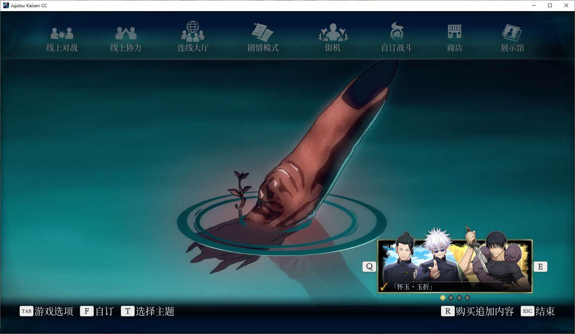Enter 剧情模式 story mode icon

pos(263,32)
